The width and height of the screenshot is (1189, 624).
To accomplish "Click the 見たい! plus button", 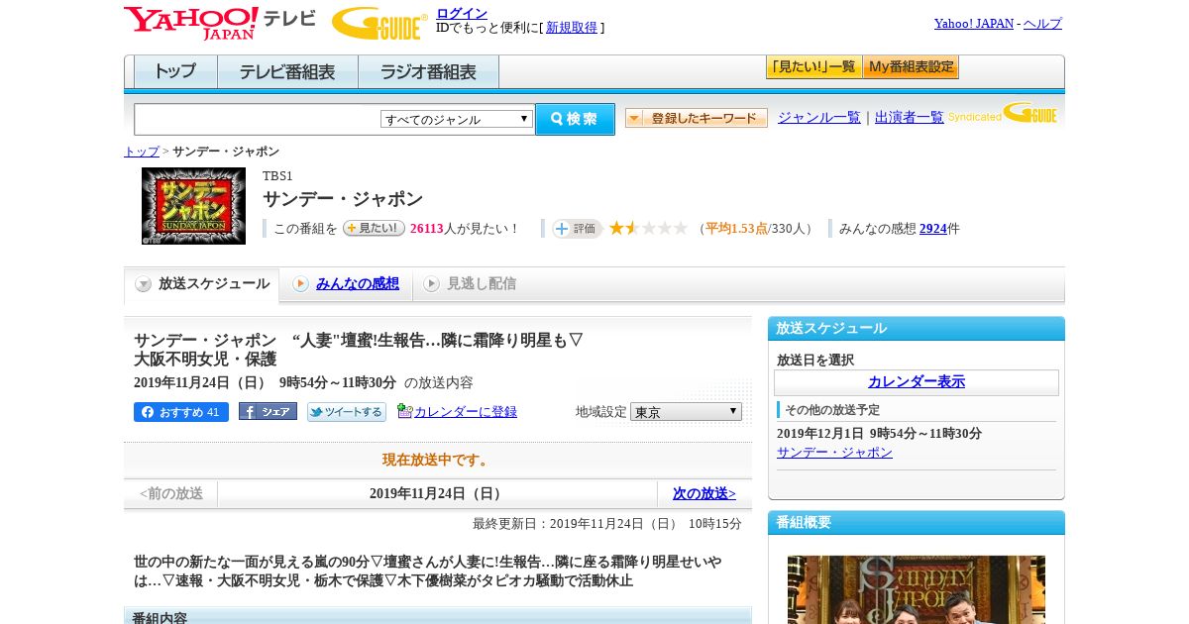I will pos(374,228).
